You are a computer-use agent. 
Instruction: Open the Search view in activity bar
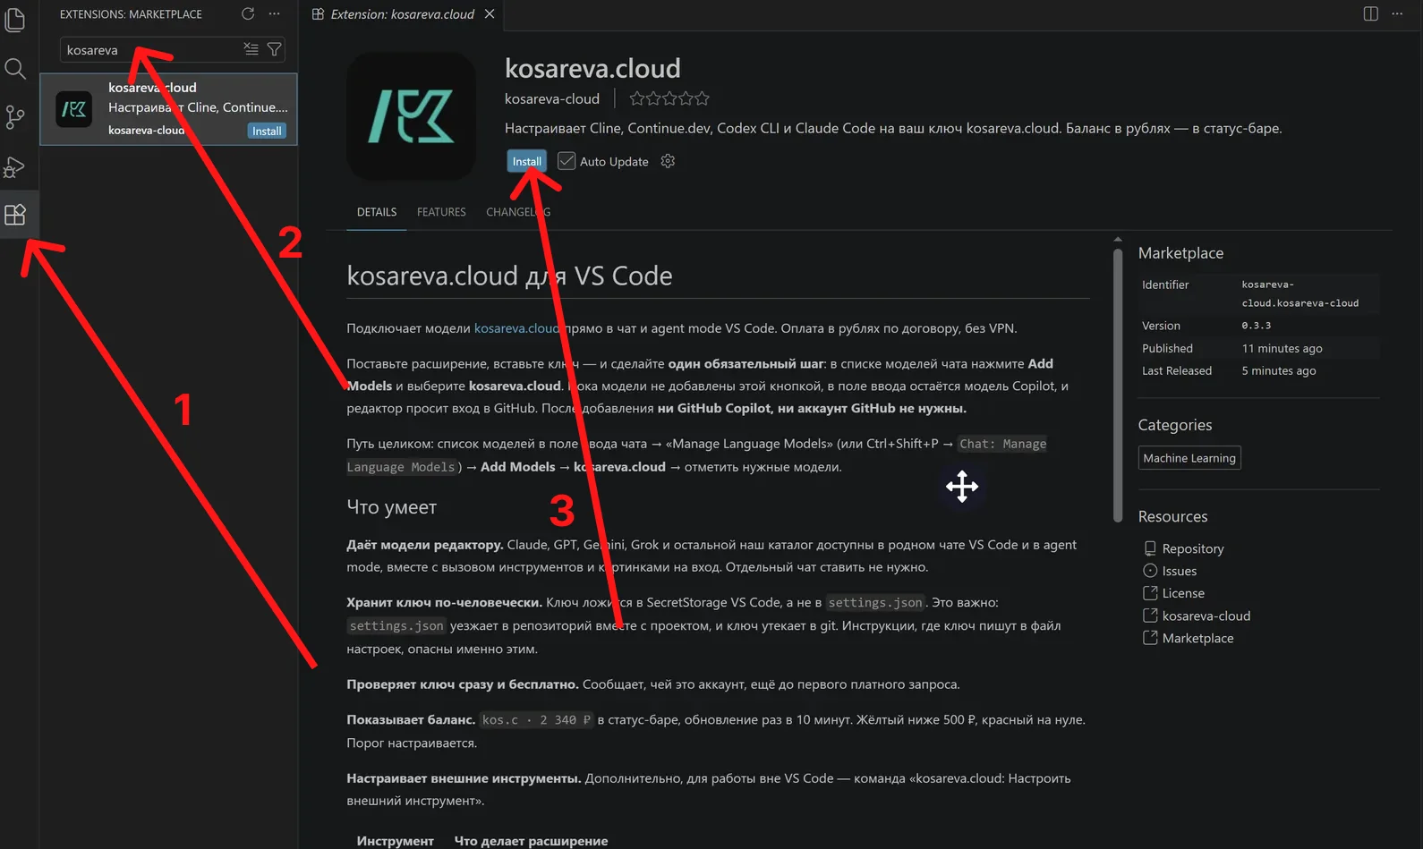pos(15,68)
